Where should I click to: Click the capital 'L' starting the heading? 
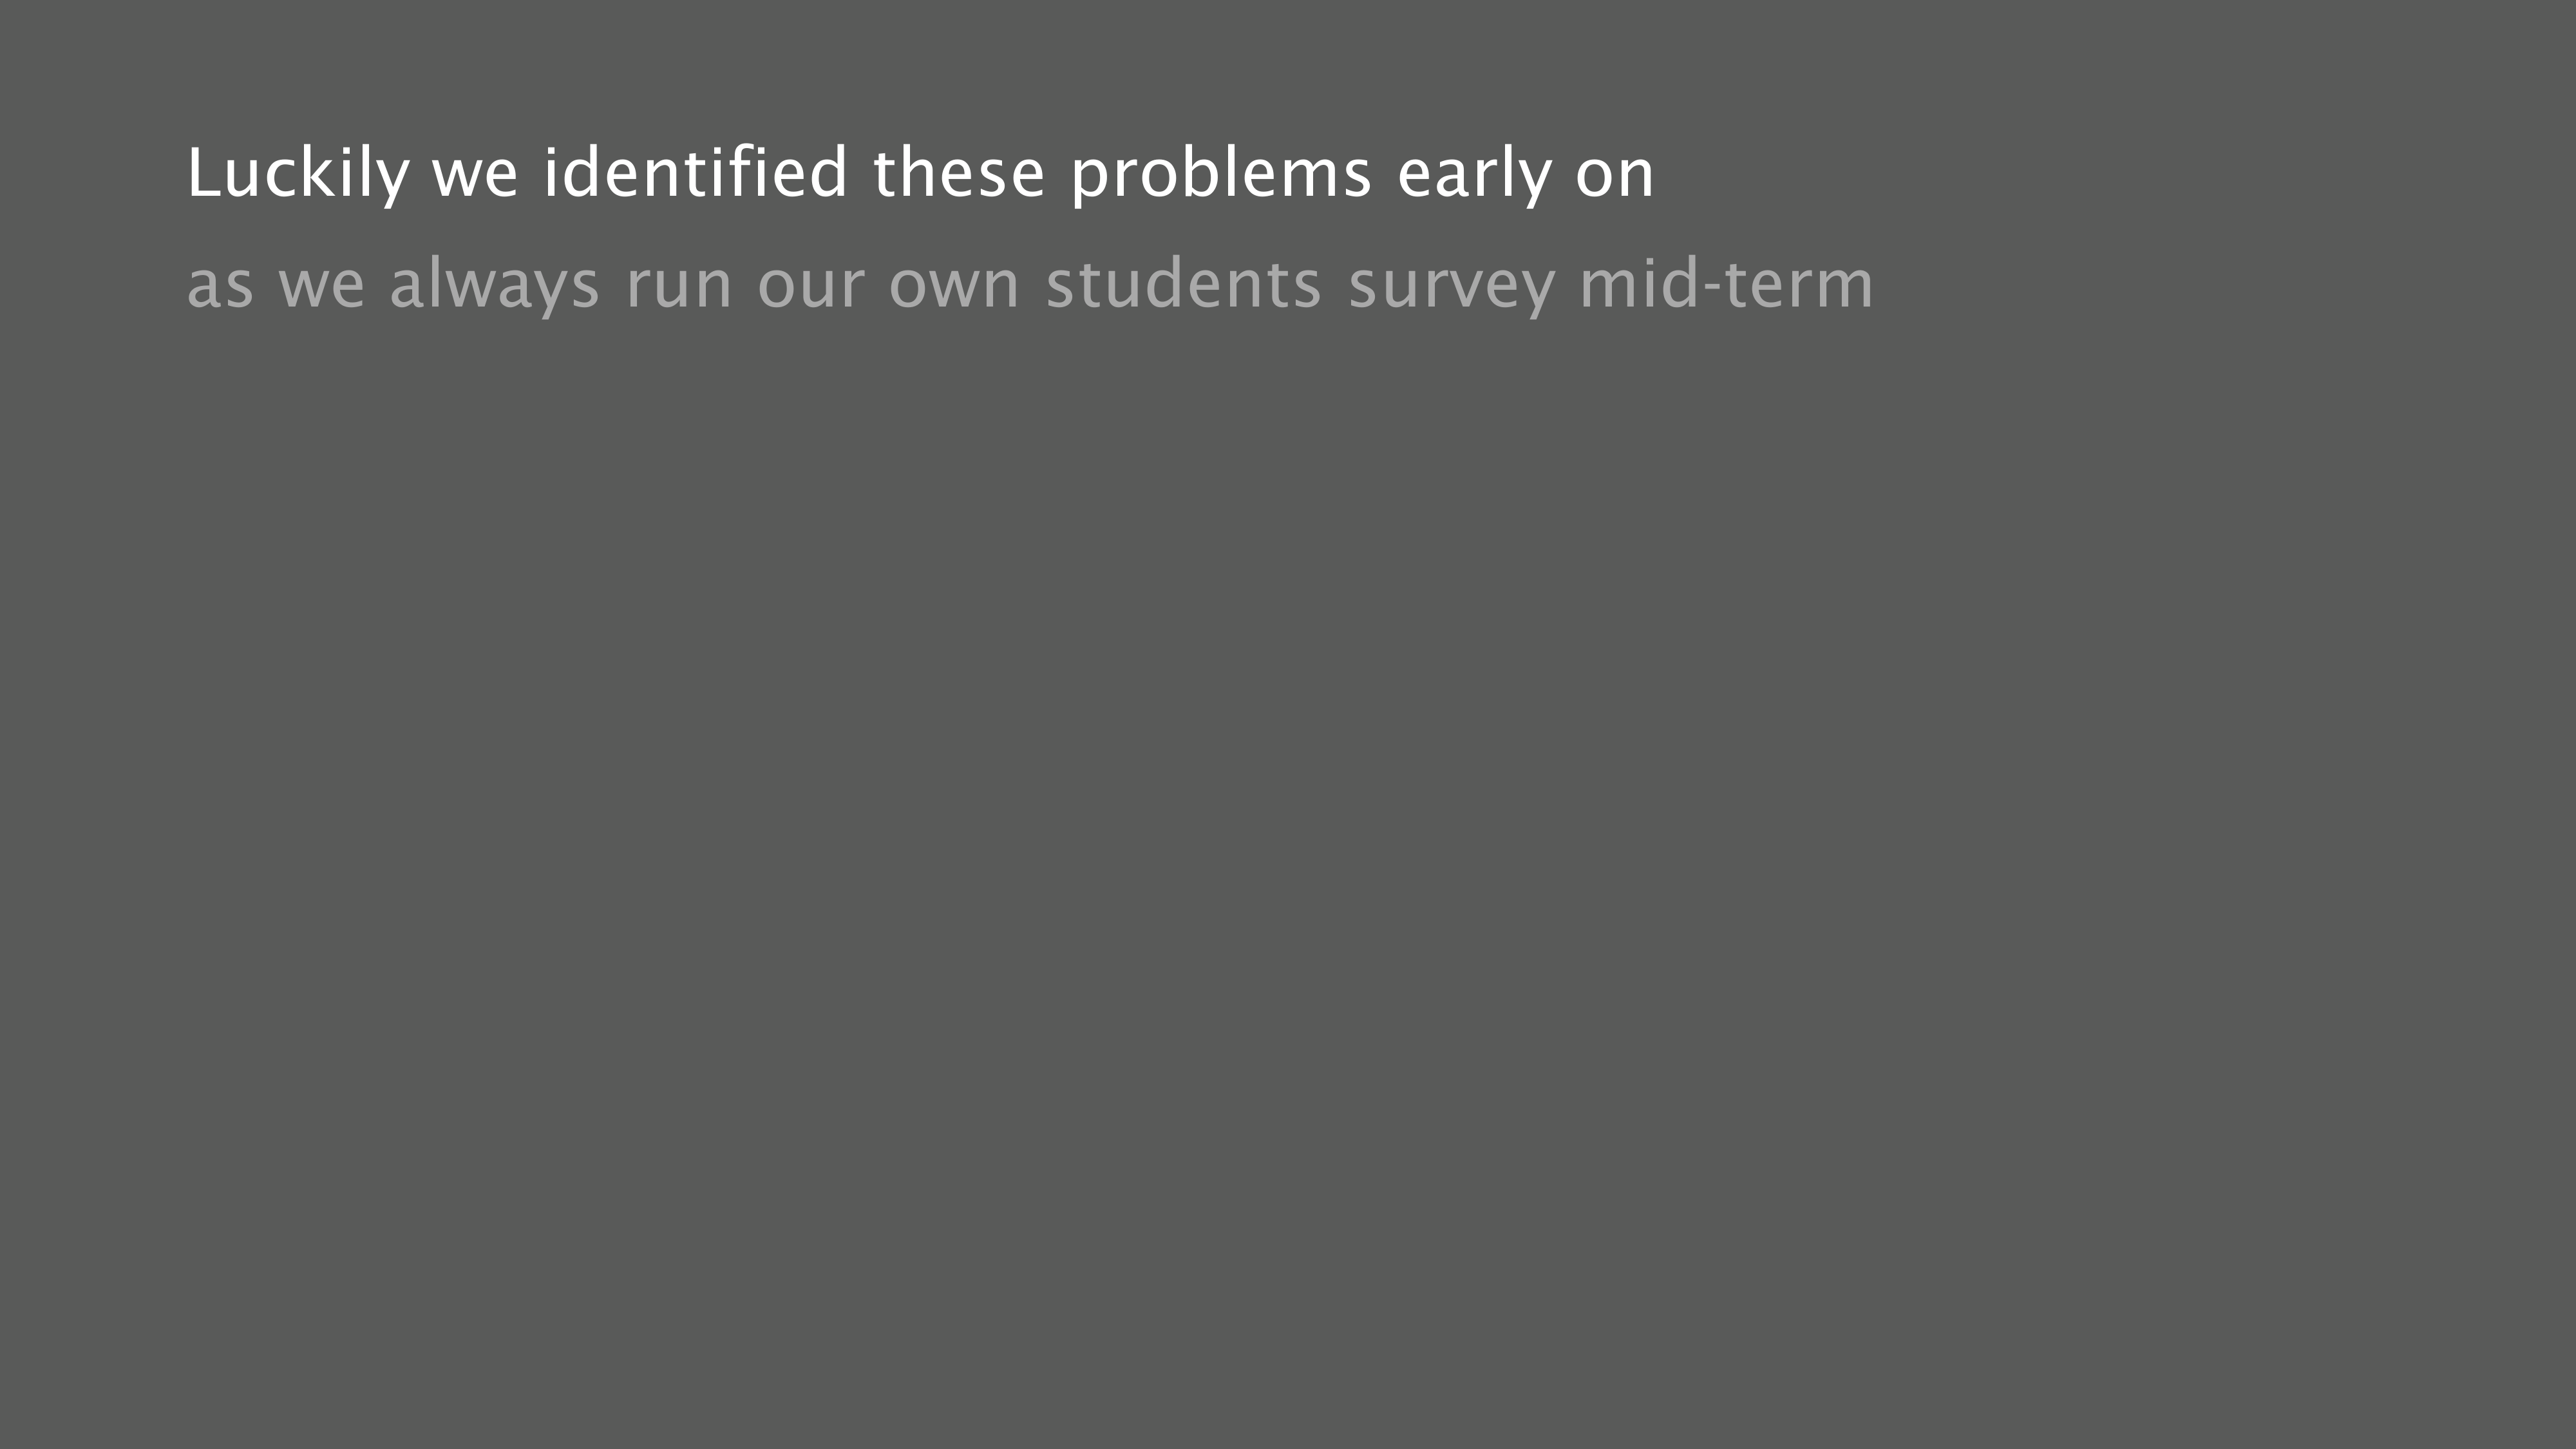(x=203, y=174)
